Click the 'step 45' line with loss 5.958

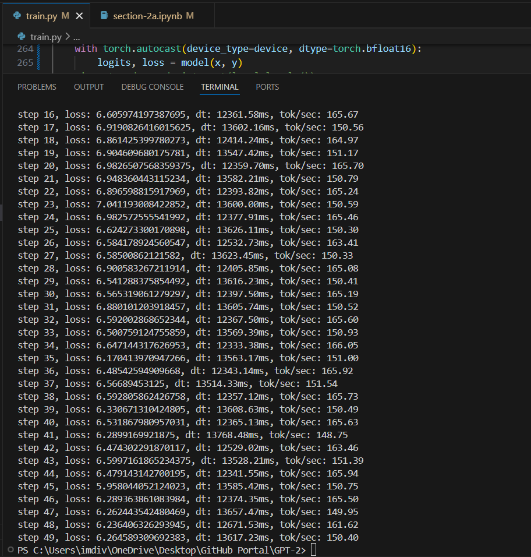point(188,486)
